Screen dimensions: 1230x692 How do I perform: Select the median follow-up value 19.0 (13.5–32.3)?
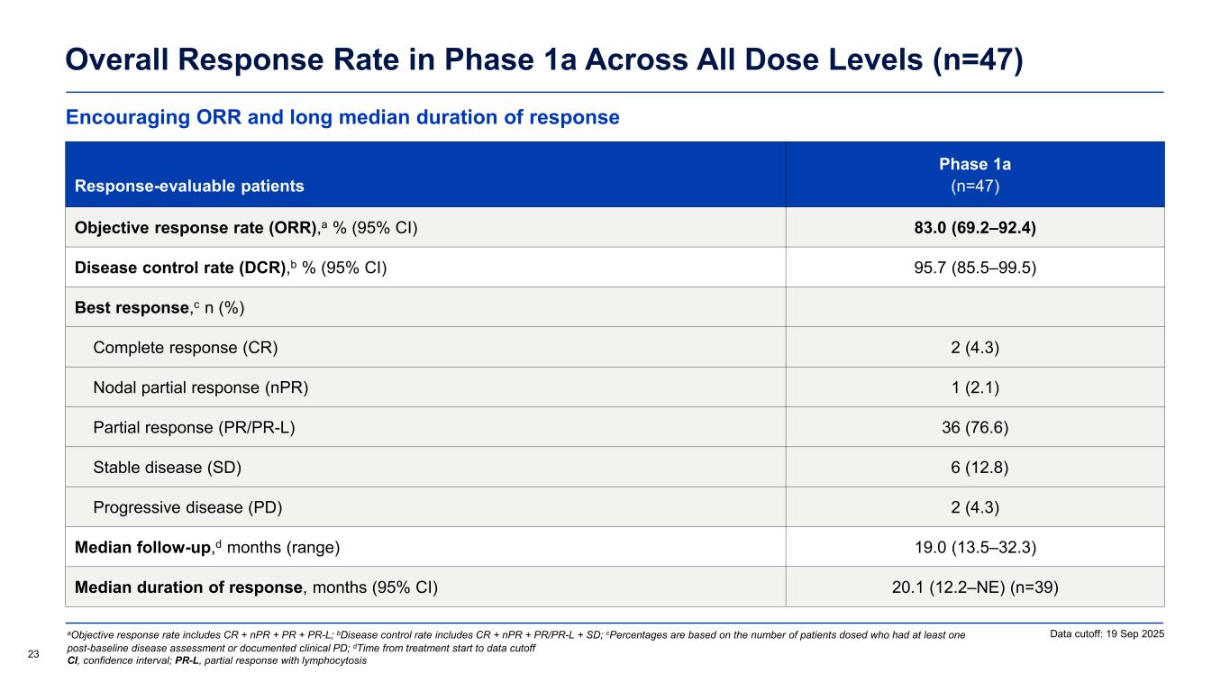[975, 547]
